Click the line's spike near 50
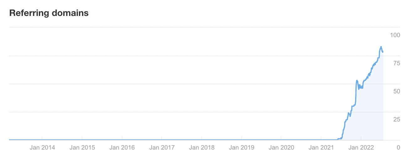Viewport: 404px width, 158px height. coord(357,81)
